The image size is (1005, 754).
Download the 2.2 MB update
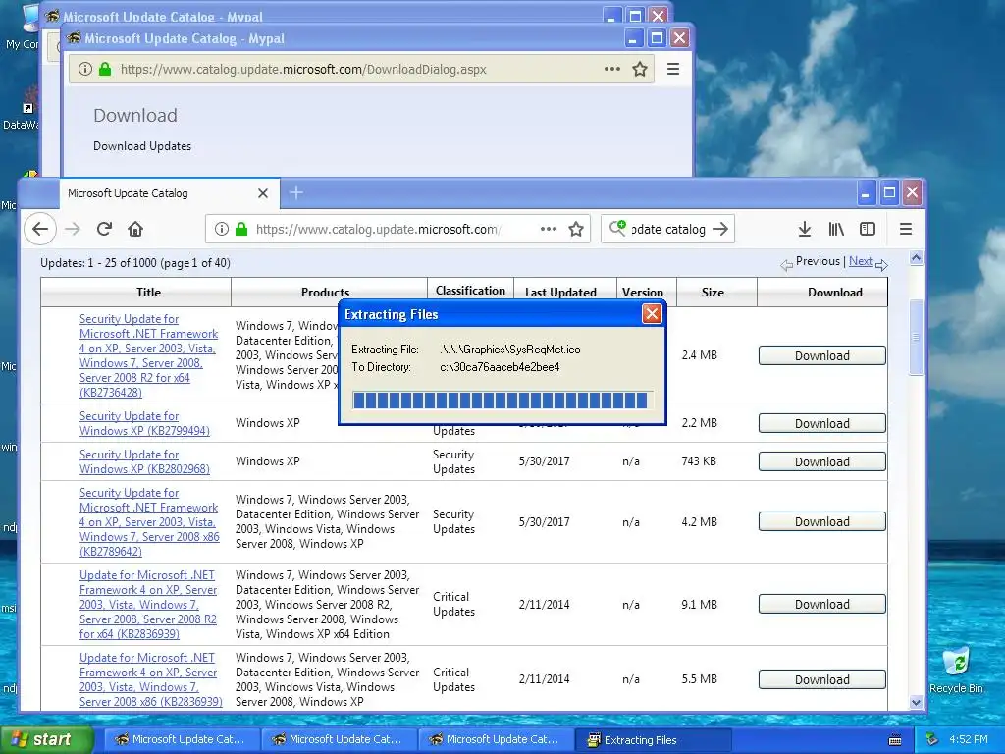[822, 424]
